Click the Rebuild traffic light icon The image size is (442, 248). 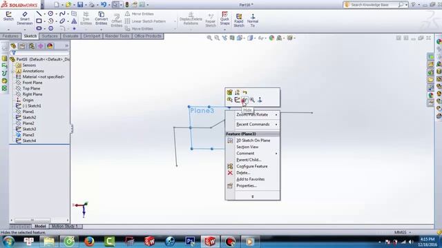pyautogui.click(x=127, y=5)
